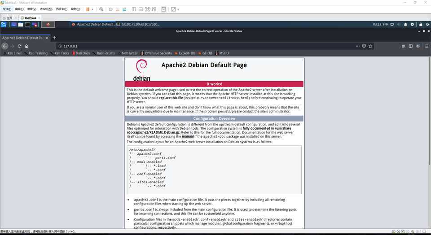Open the VMware 帮助 menu
The height and width of the screenshot is (235, 431).
tap(75, 9)
